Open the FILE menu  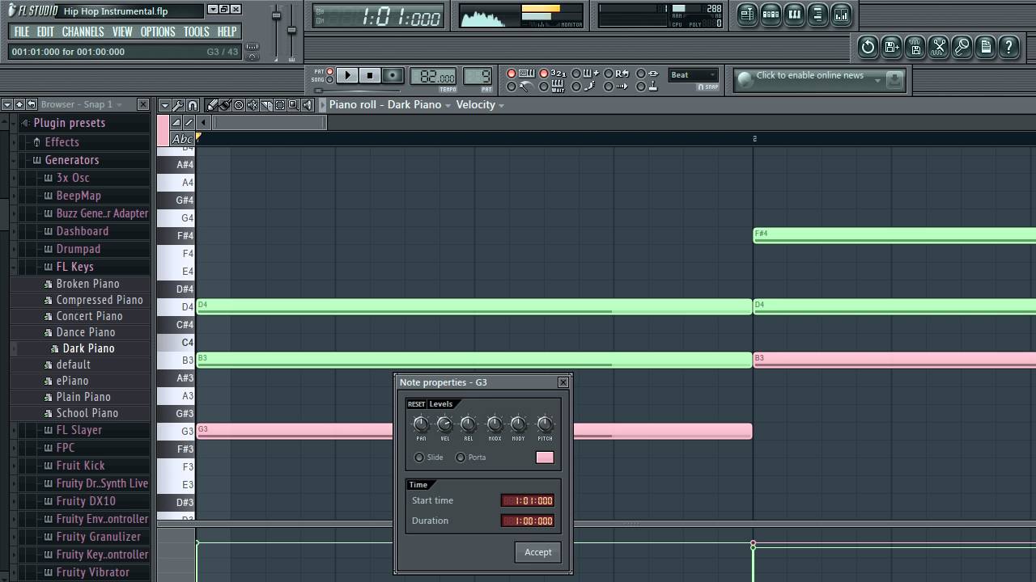(21, 32)
